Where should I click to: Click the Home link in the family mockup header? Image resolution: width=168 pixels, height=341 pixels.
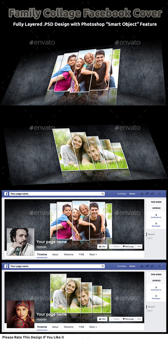[132, 194]
